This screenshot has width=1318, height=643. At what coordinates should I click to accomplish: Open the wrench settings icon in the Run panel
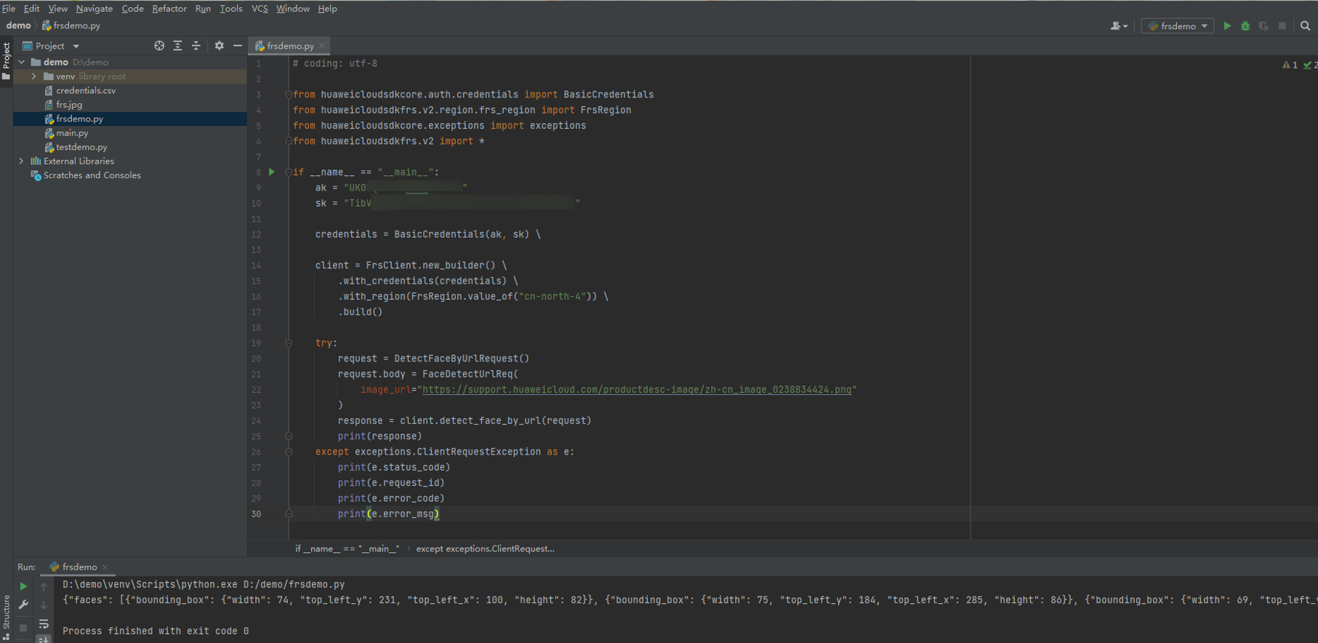click(x=23, y=604)
